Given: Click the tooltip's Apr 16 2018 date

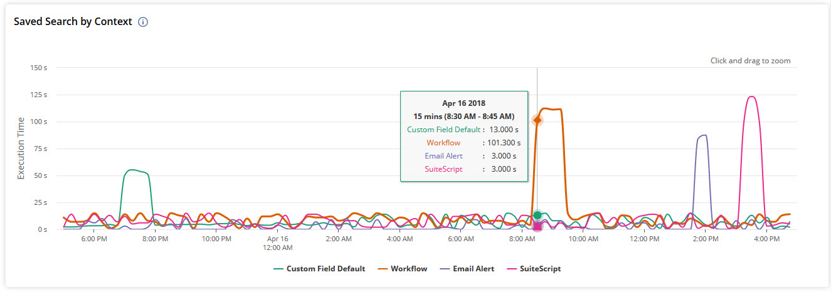Looking at the screenshot, I should (464, 103).
